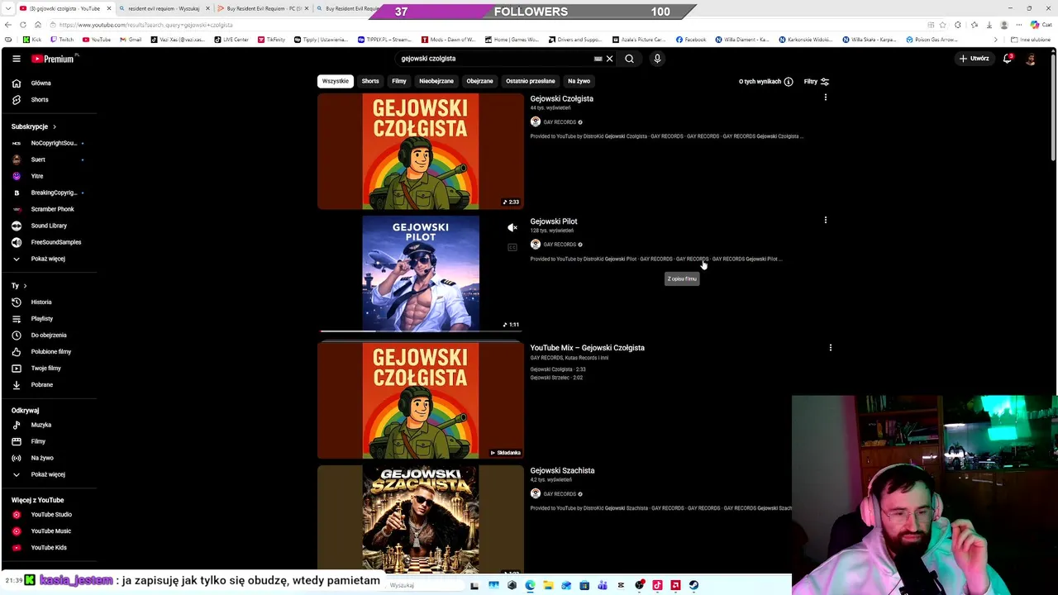Seek in the Gejowski Pilot preview progress bar
This screenshot has width=1058, height=595.
tap(421, 331)
